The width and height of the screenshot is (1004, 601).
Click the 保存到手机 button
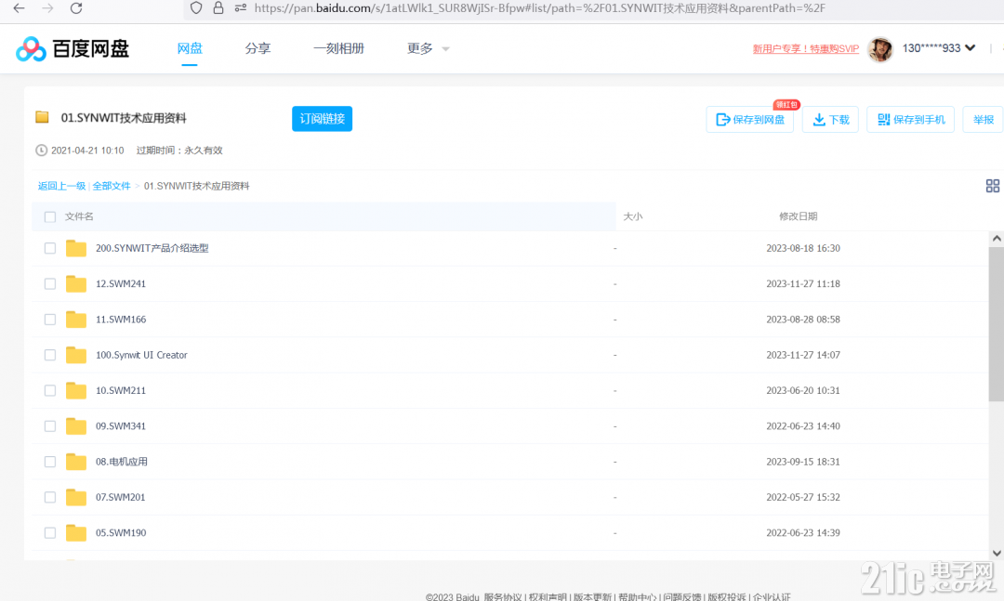click(x=910, y=120)
